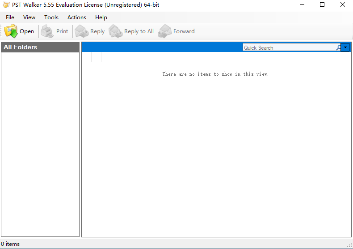Viewport: 353px width, 249px height.
Task: Open the View menu
Action: (29, 17)
